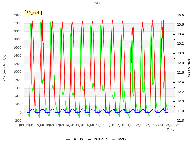
Task: Click the 2400 left-axis tick value
Action: coord(17,15)
